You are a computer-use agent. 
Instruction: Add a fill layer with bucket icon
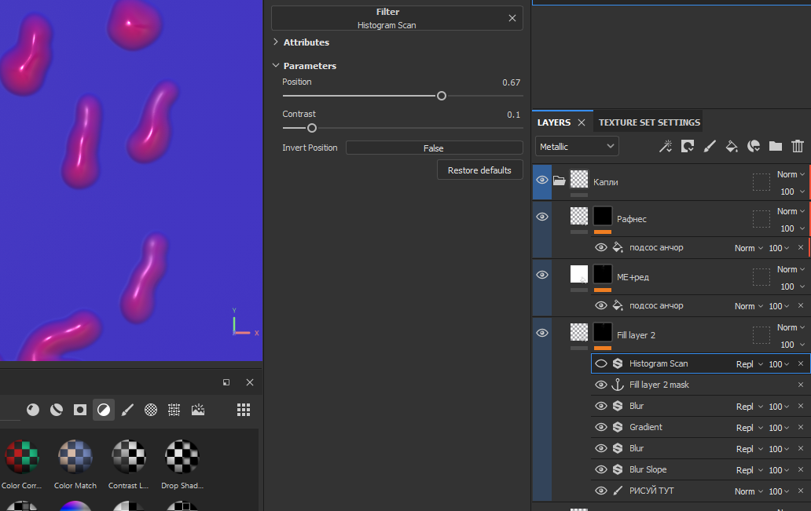click(732, 146)
